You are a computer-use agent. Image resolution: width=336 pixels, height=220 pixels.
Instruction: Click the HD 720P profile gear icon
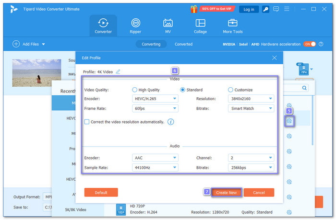(289, 212)
